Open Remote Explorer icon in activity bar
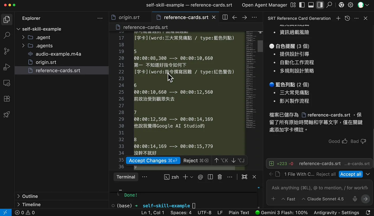This screenshot has height=216, width=374. (x=7, y=83)
